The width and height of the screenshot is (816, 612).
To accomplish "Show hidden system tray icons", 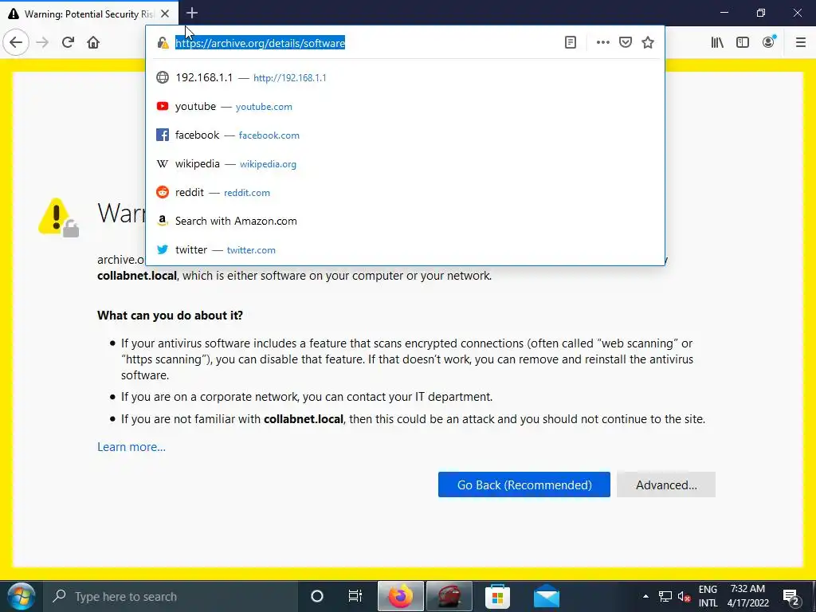I will (x=645, y=596).
